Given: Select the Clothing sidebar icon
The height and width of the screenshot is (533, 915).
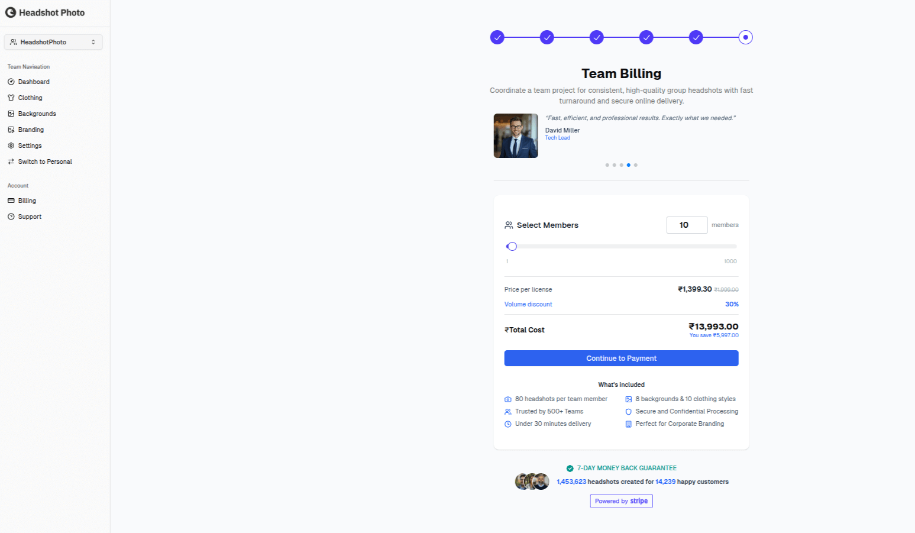Looking at the screenshot, I should tap(12, 98).
